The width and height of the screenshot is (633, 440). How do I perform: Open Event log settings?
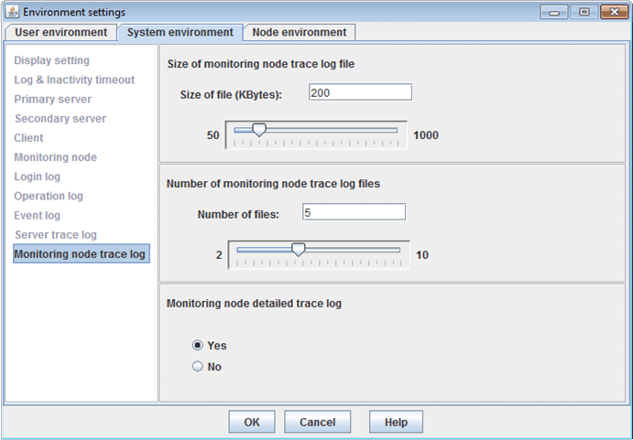(37, 215)
